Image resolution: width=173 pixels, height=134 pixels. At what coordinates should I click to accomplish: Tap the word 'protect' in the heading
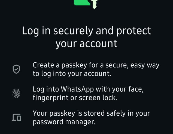(134, 31)
